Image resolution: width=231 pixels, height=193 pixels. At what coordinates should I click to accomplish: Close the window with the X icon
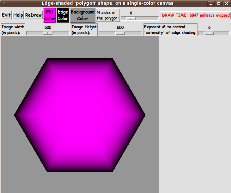226,3
